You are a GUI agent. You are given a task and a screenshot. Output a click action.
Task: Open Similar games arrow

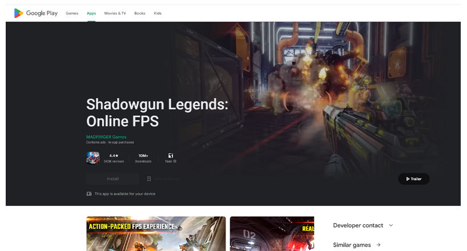[379, 245]
